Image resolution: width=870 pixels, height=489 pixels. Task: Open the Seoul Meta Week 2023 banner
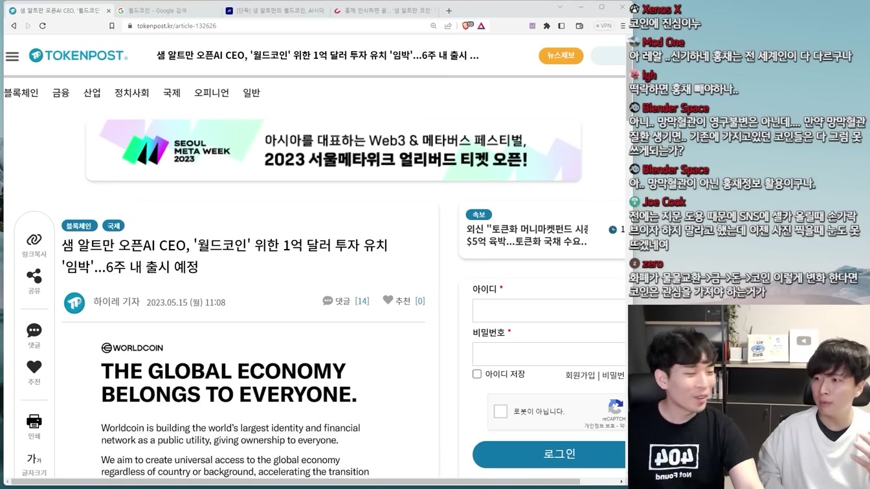pyautogui.click(x=333, y=150)
